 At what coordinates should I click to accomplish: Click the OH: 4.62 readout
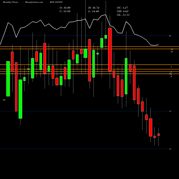point(122,11)
